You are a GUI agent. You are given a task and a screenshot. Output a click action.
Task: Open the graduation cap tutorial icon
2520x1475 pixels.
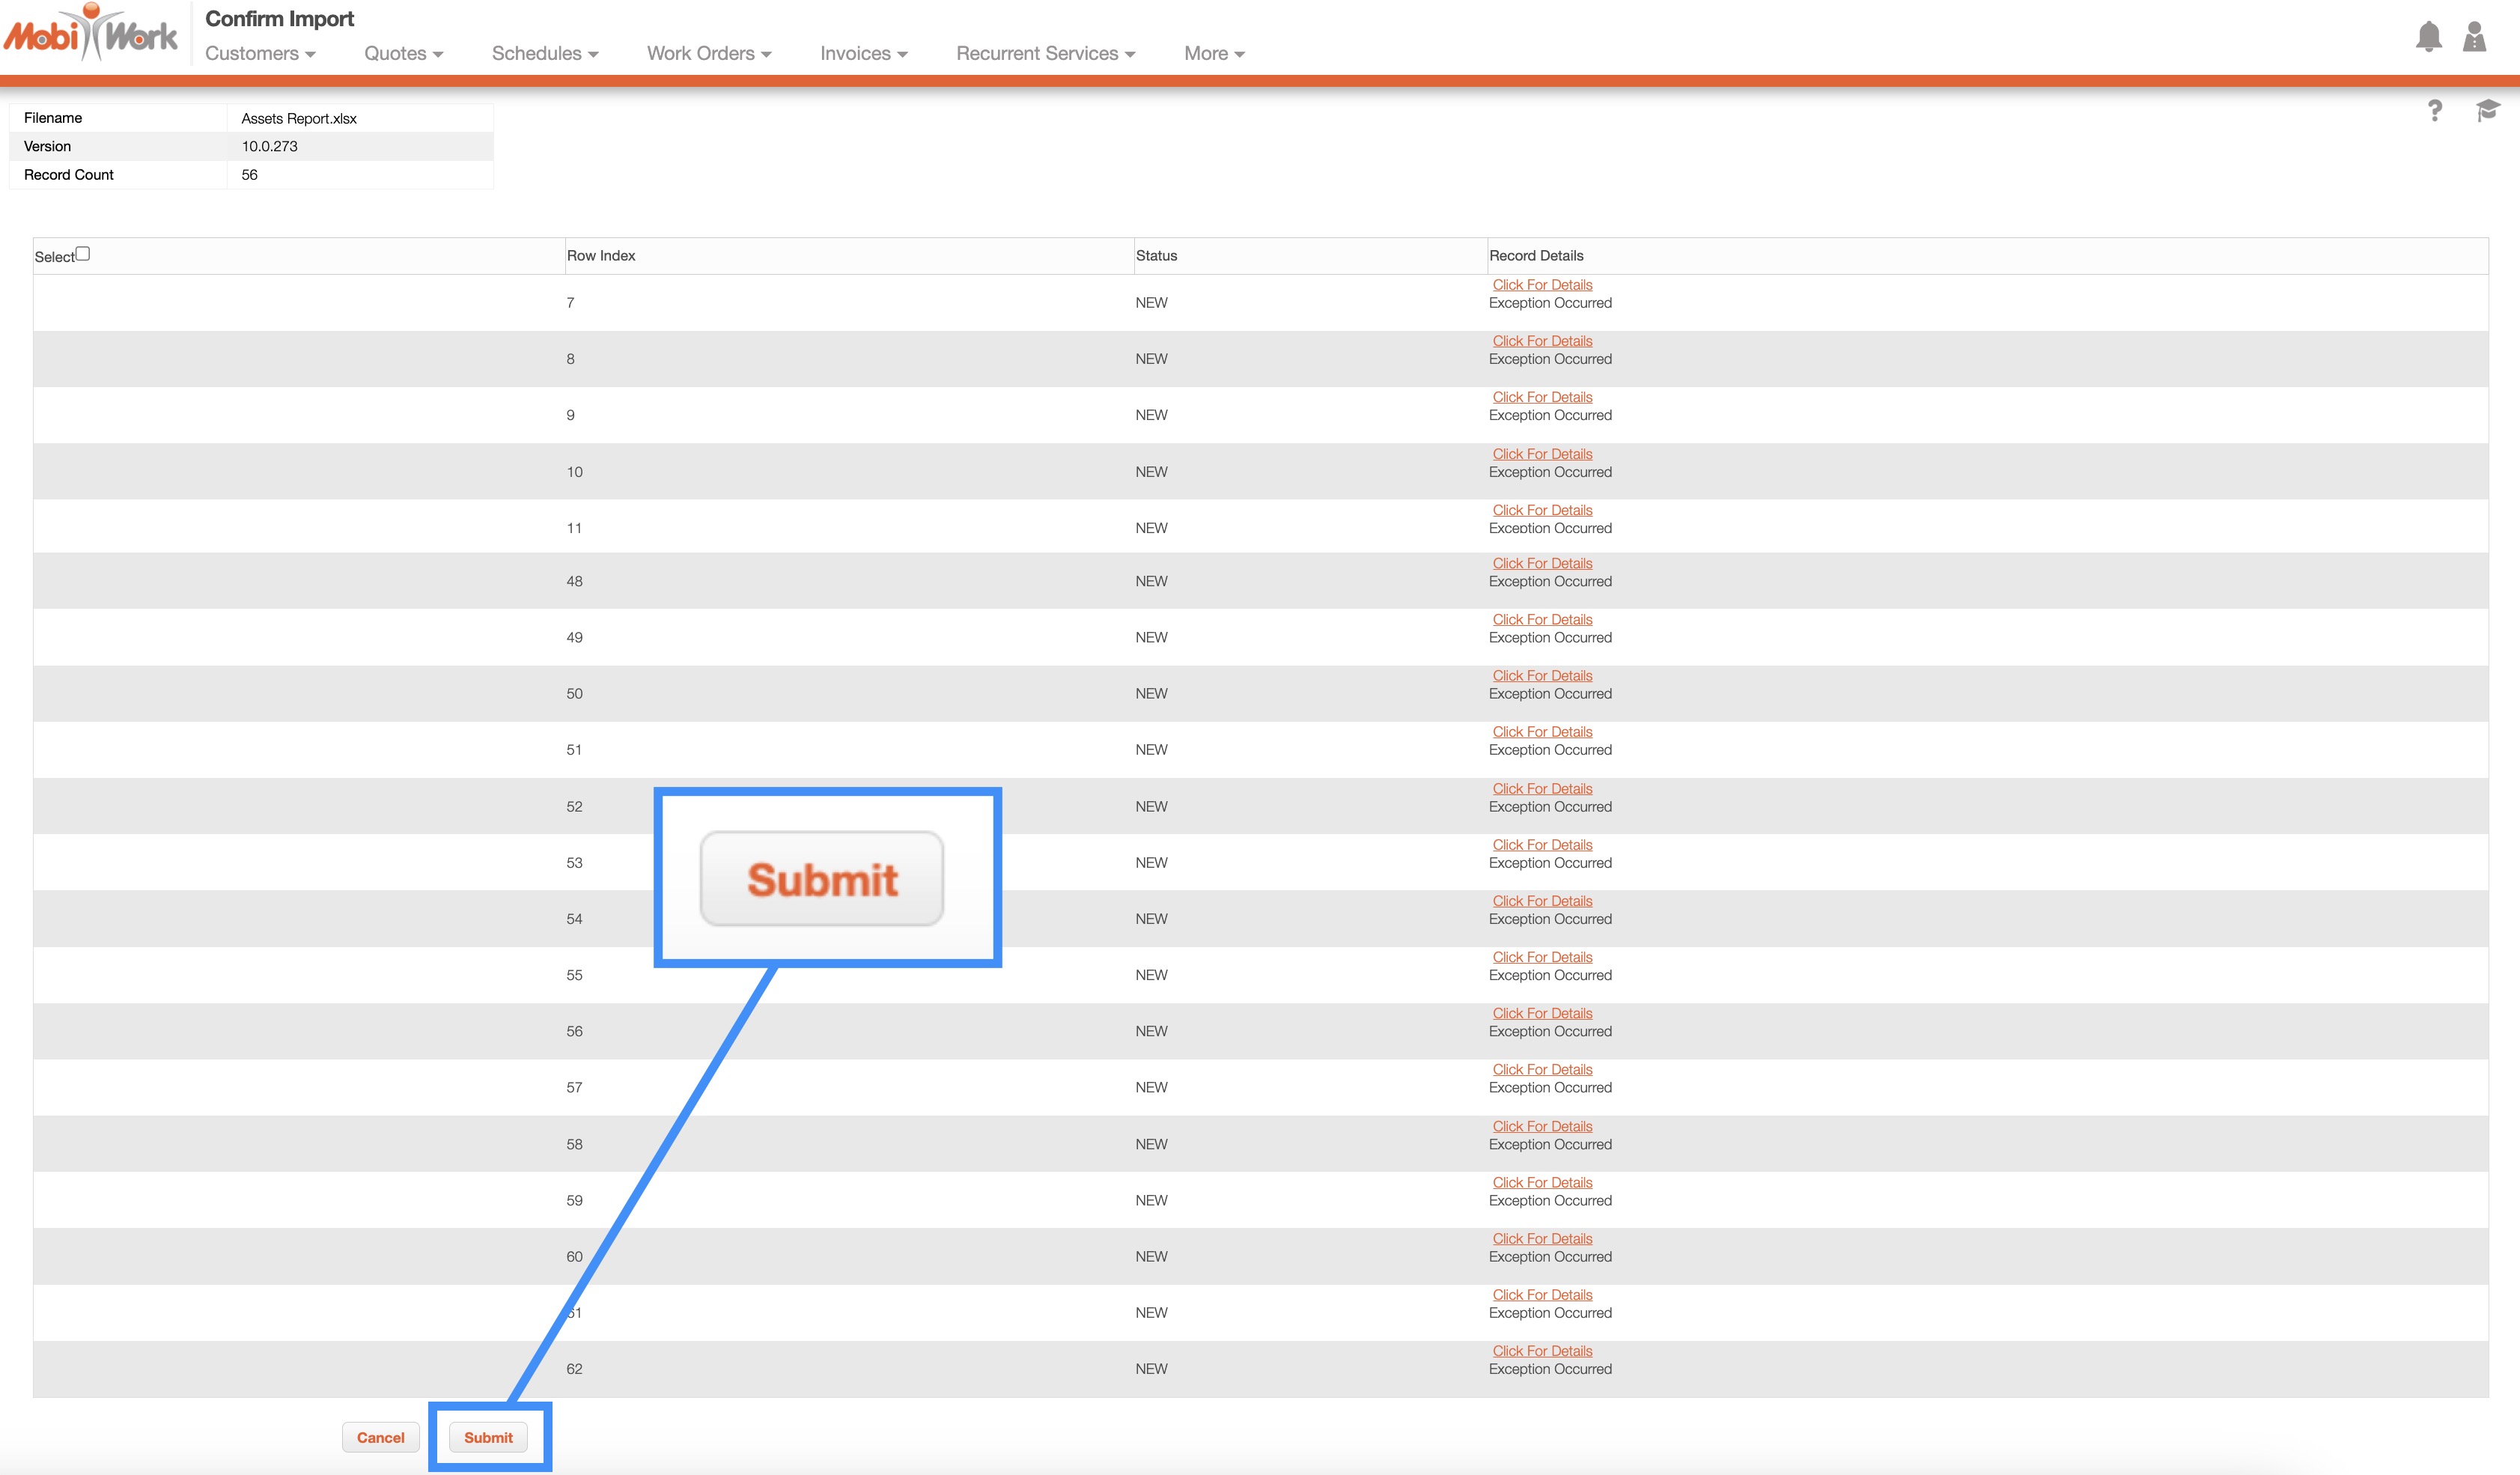[x=2487, y=110]
